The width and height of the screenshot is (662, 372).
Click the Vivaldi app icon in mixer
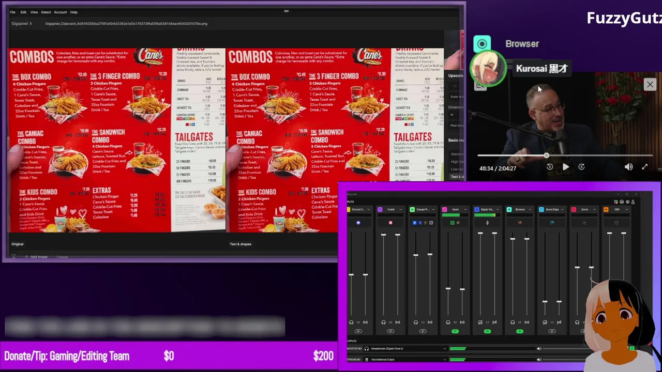tap(390, 223)
